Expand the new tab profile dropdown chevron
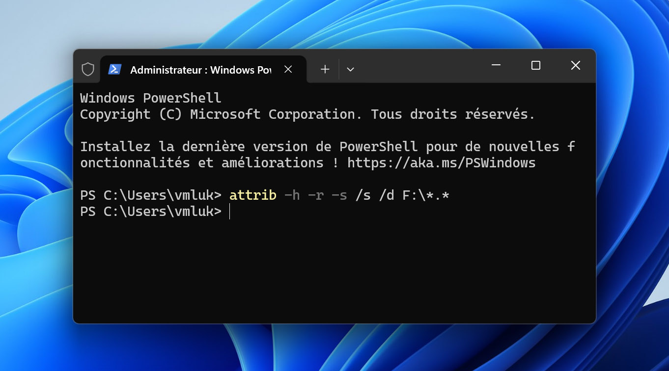 coord(350,69)
